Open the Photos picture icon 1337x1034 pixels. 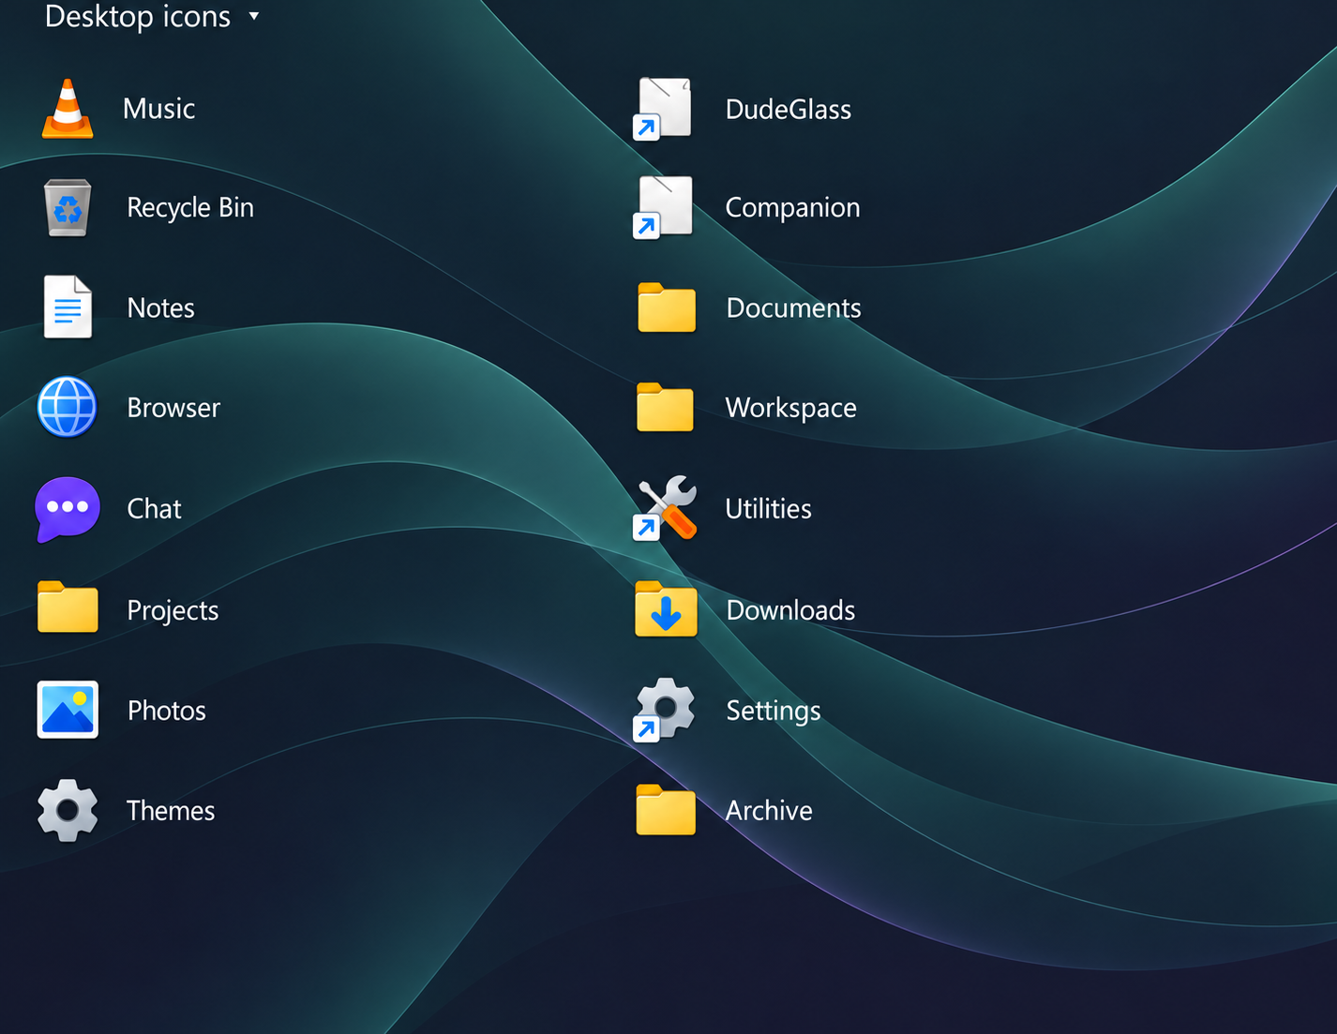click(x=68, y=710)
